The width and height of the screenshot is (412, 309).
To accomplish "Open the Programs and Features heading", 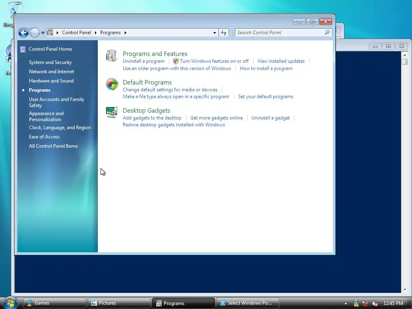I will click(x=155, y=54).
